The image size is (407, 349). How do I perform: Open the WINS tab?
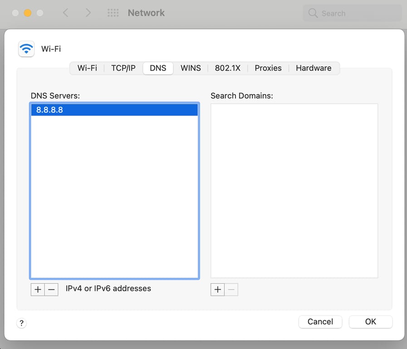(191, 68)
